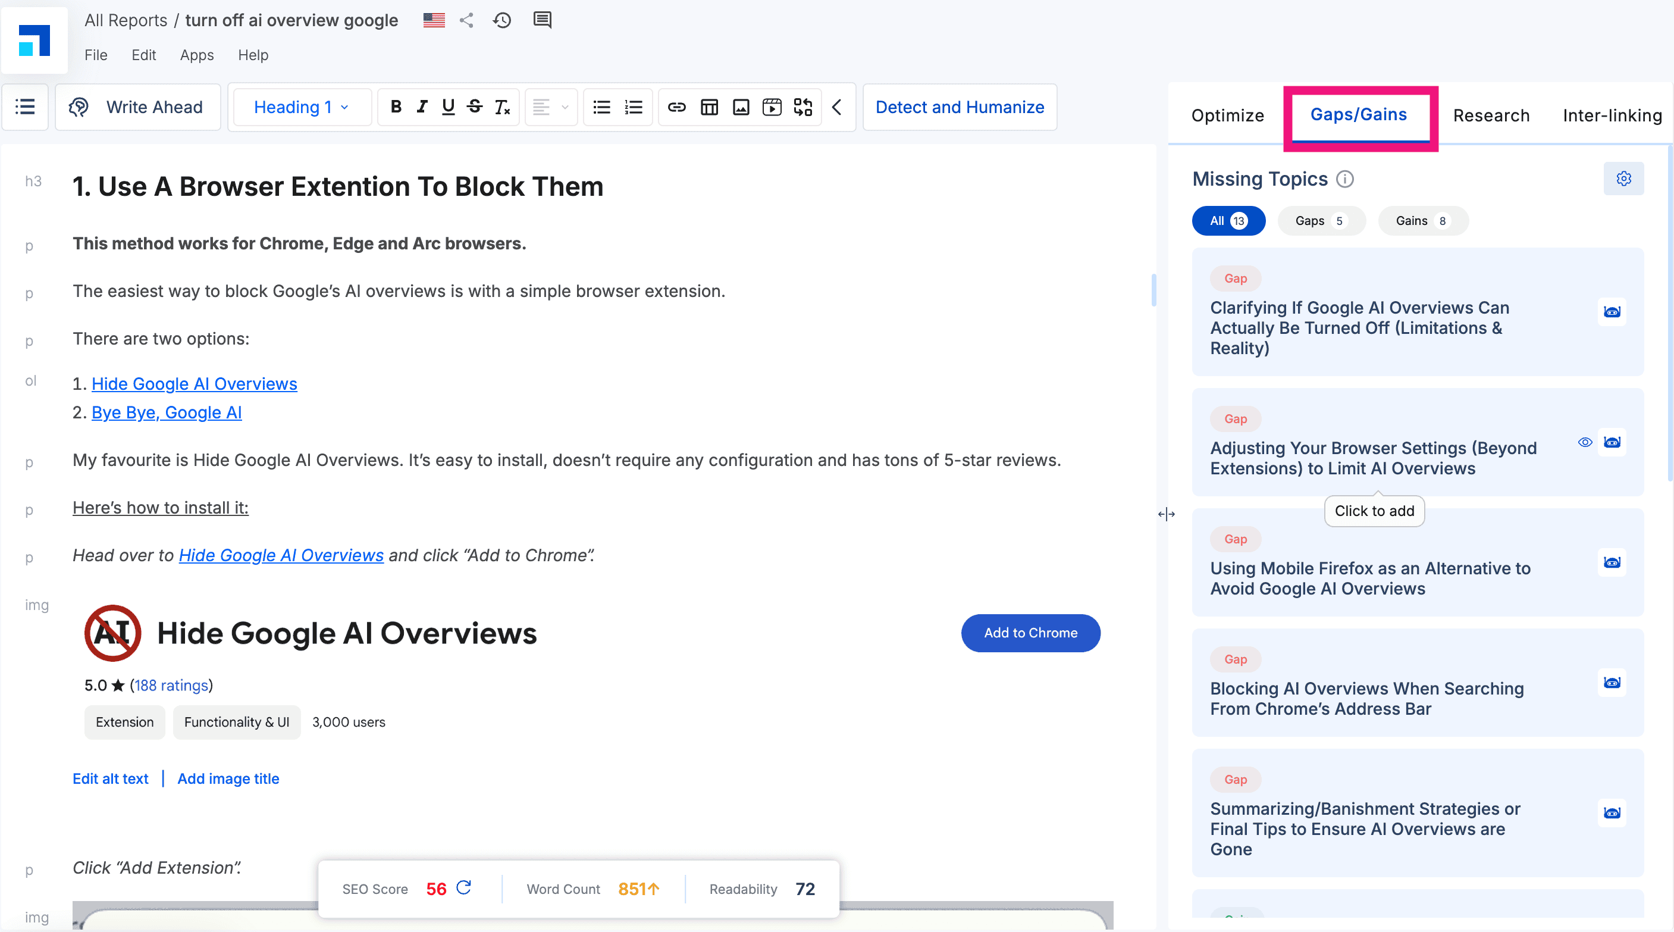Open the Hide Google AI Overviews list link
1674x932 pixels.
(195, 384)
